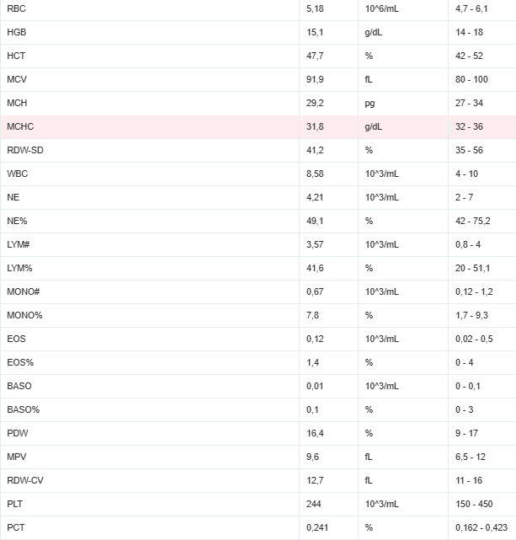This screenshot has height=540, width=516.
Task: Click the NE% reference range 42 - 75,2
Action: click(x=473, y=221)
